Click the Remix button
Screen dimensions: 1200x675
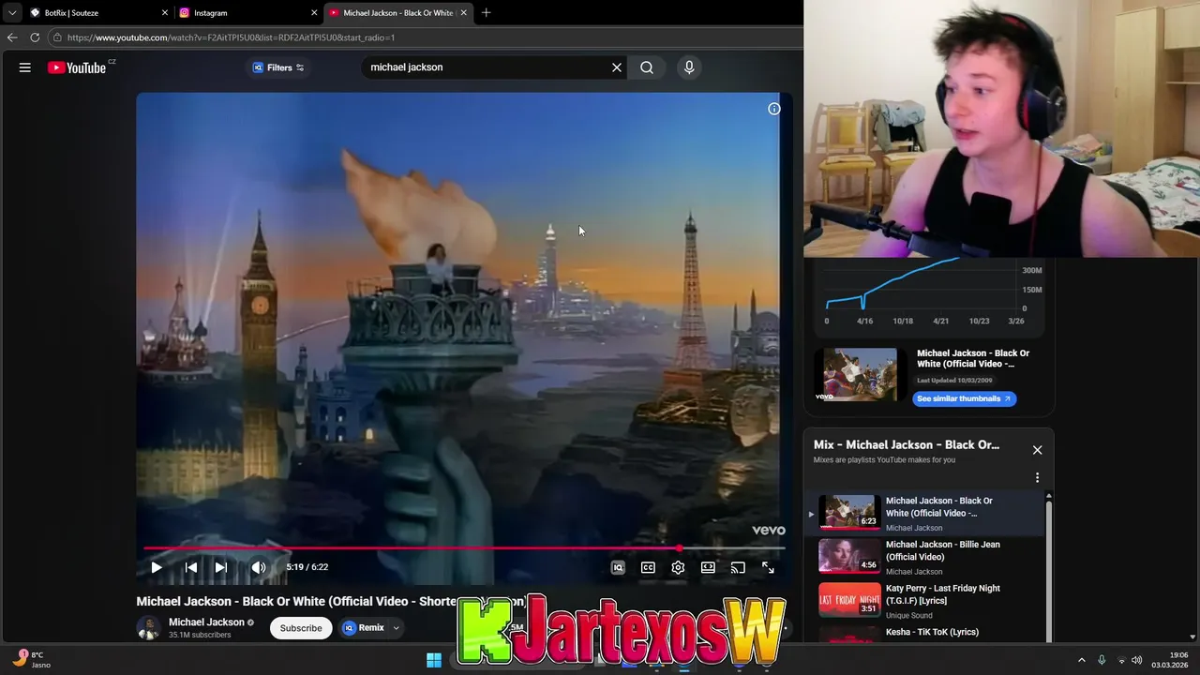(x=365, y=628)
